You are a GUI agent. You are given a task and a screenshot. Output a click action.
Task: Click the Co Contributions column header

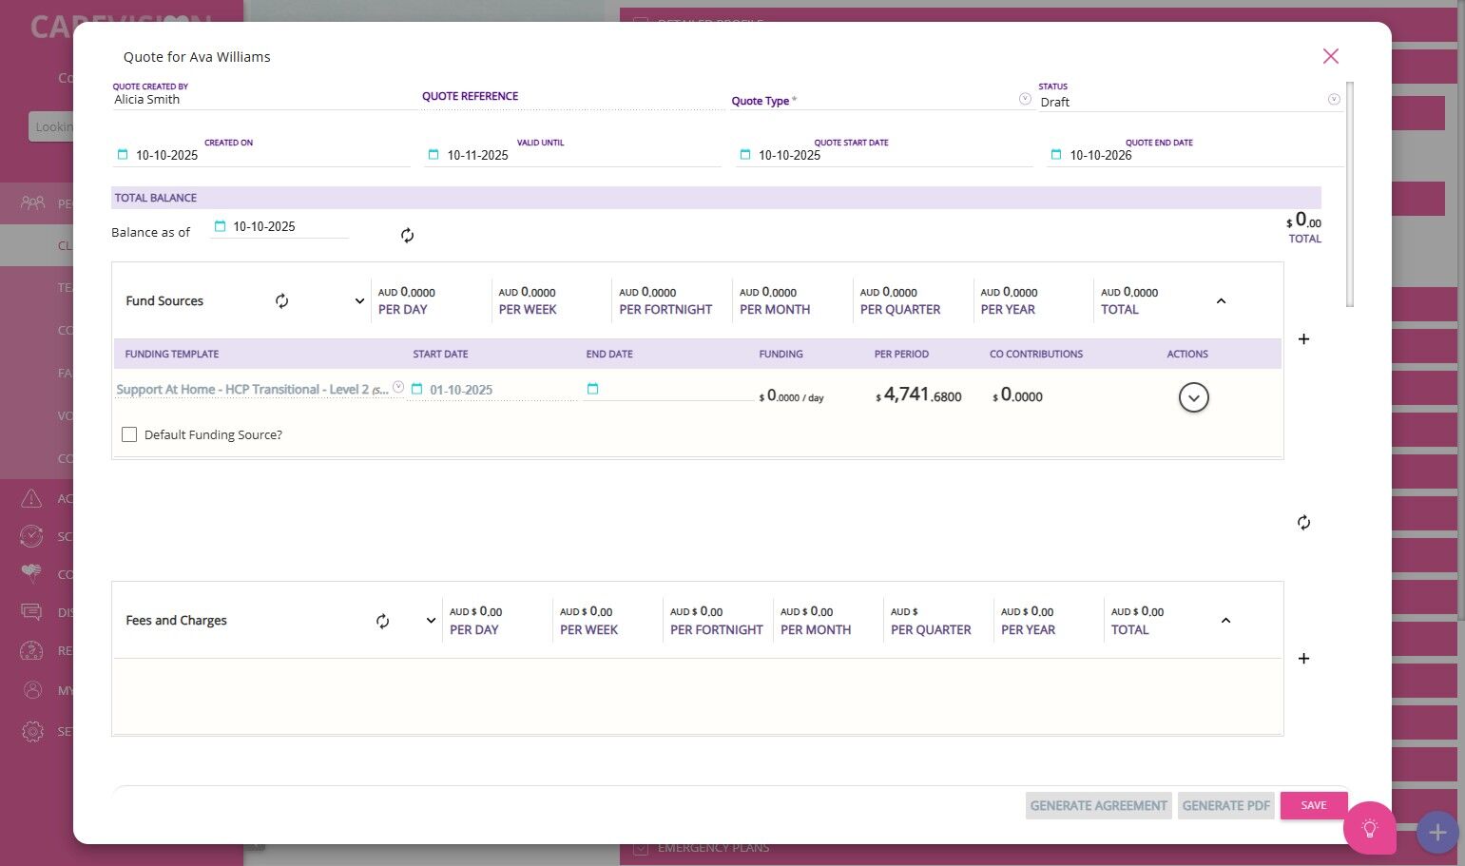pyautogui.click(x=1036, y=354)
